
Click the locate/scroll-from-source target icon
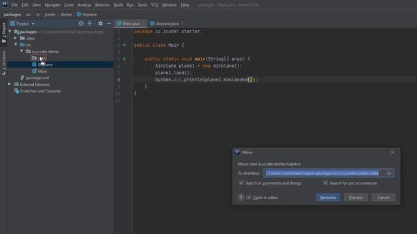[81, 23]
